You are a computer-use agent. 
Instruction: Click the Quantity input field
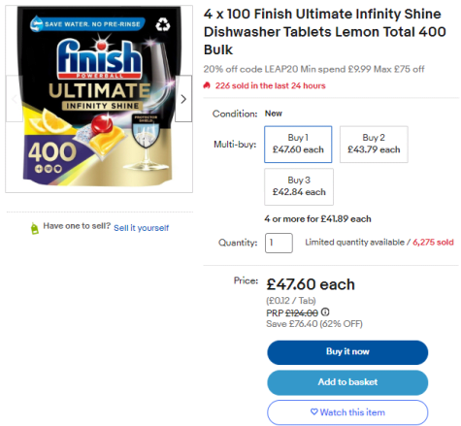pyautogui.click(x=279, y=243)
